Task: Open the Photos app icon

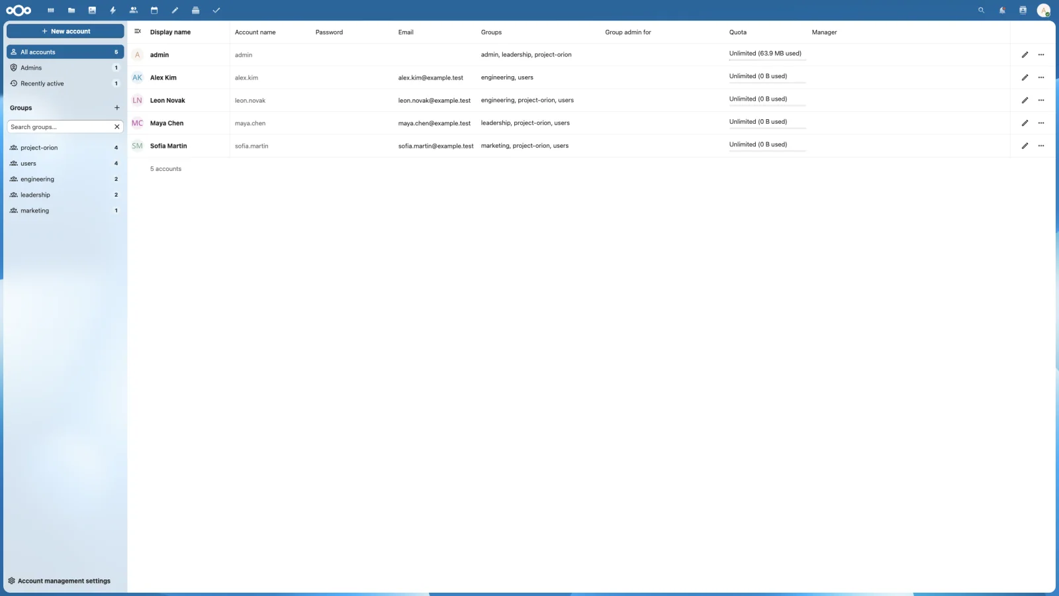Action: [92, 10]
